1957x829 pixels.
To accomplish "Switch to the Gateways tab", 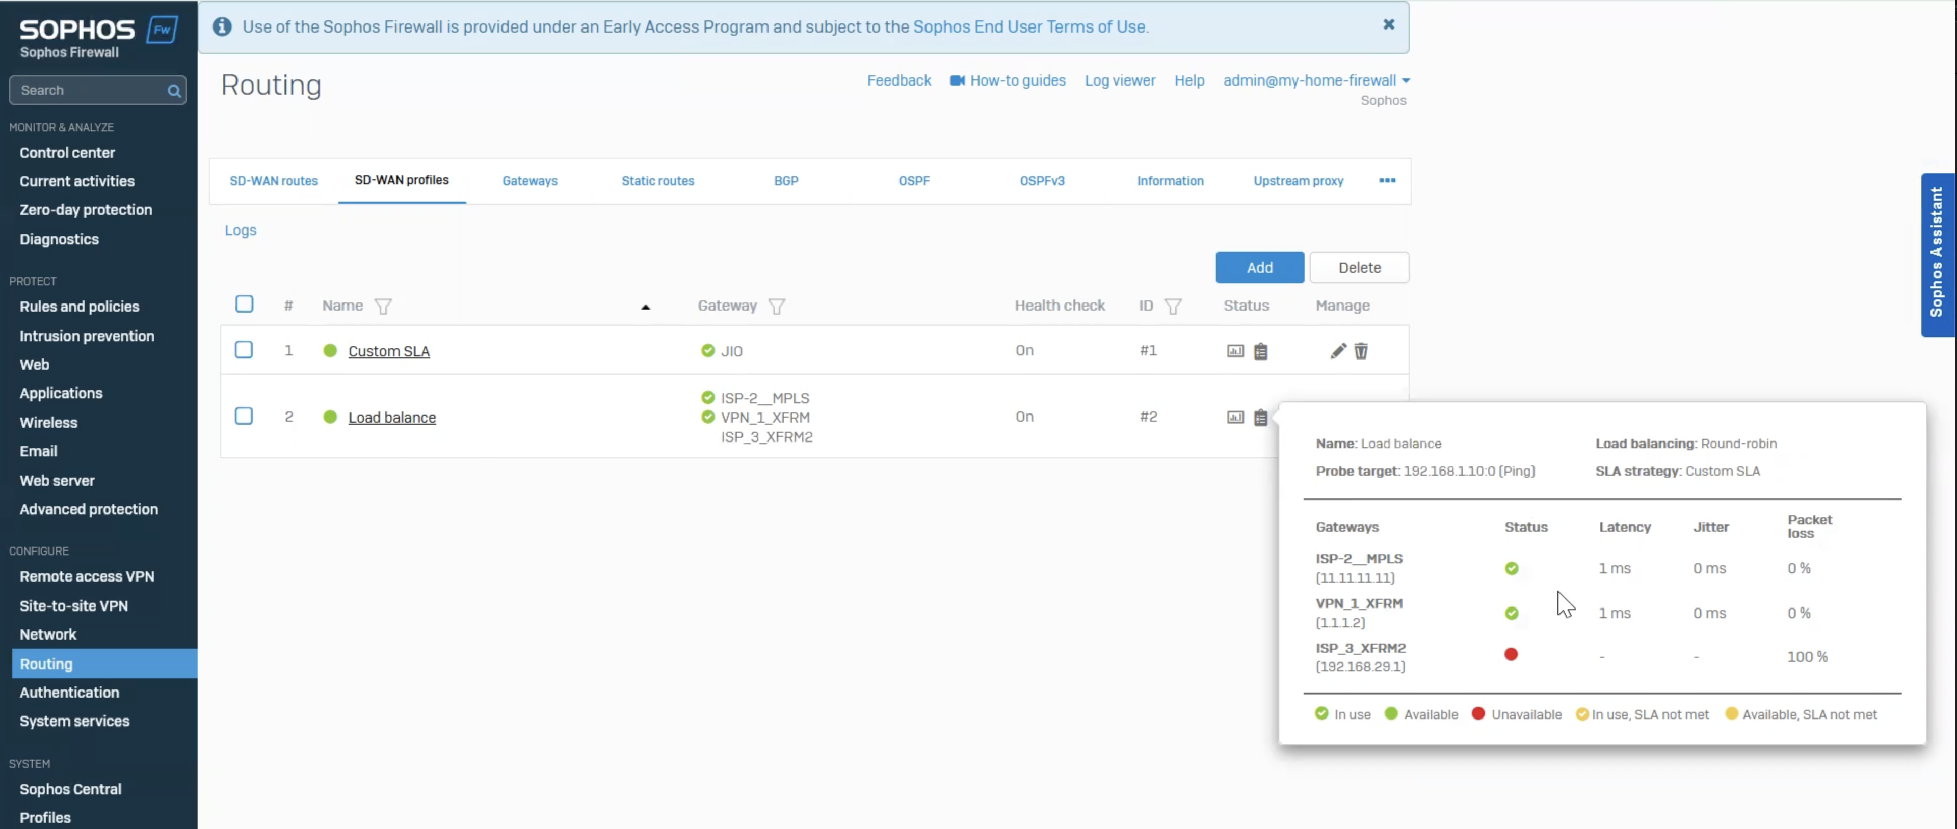I will pos(530,181).
